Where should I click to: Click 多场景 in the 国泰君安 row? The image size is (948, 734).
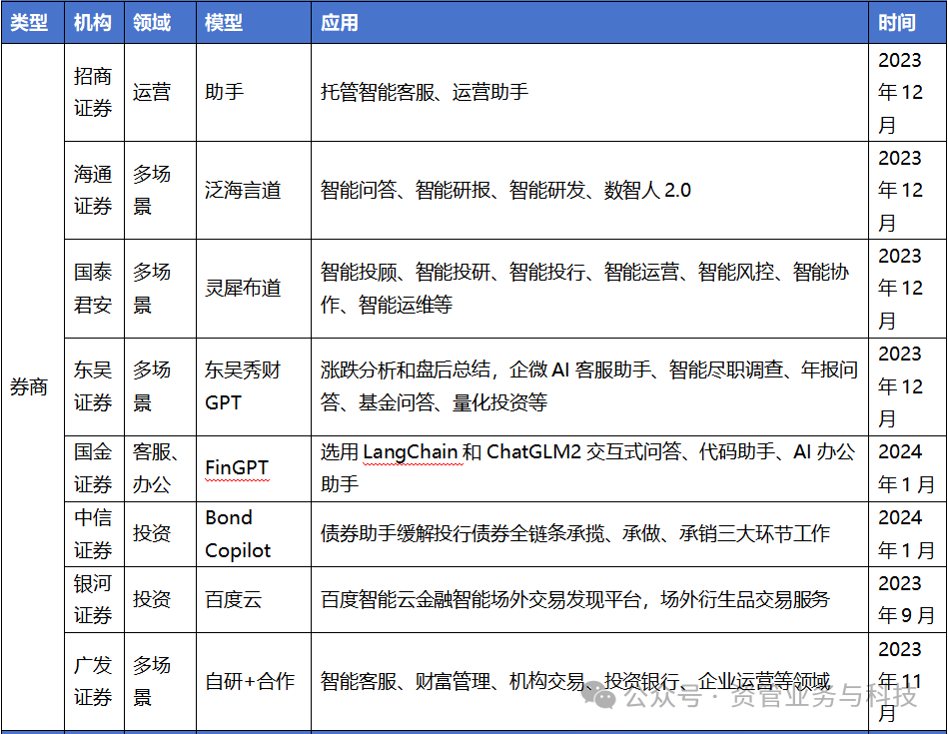pos(160,289)
